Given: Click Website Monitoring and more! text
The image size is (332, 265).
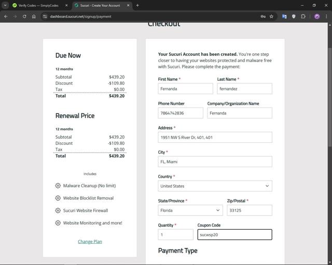Looking at the screenshot, I should click(92, 223).
